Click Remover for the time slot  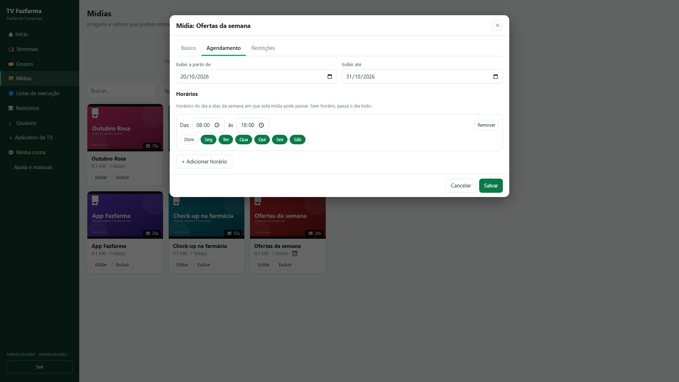(x=486, y=125)
